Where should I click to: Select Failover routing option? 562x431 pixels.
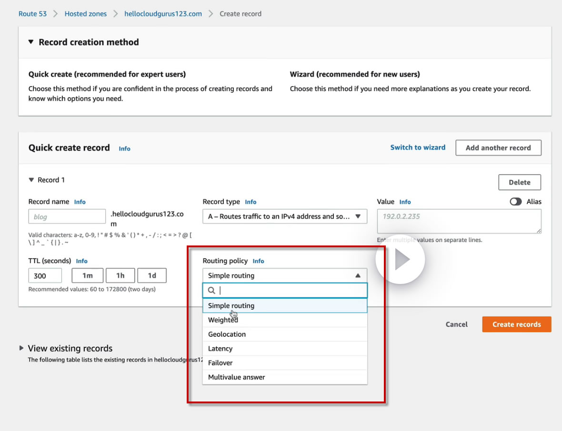(220, 363)
